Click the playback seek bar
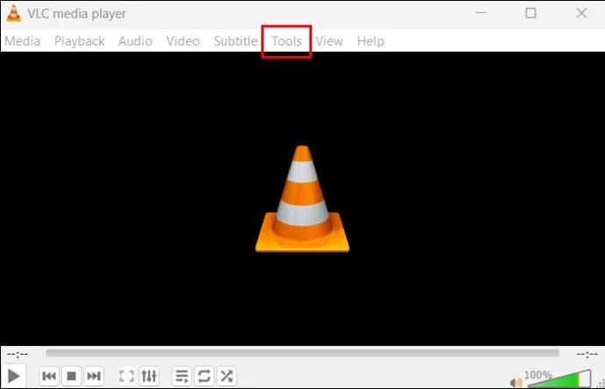 [x=302, y=353]
